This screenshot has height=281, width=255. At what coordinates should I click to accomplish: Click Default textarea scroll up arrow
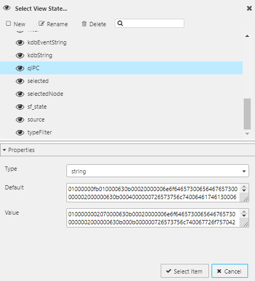[x=244, y=187]
